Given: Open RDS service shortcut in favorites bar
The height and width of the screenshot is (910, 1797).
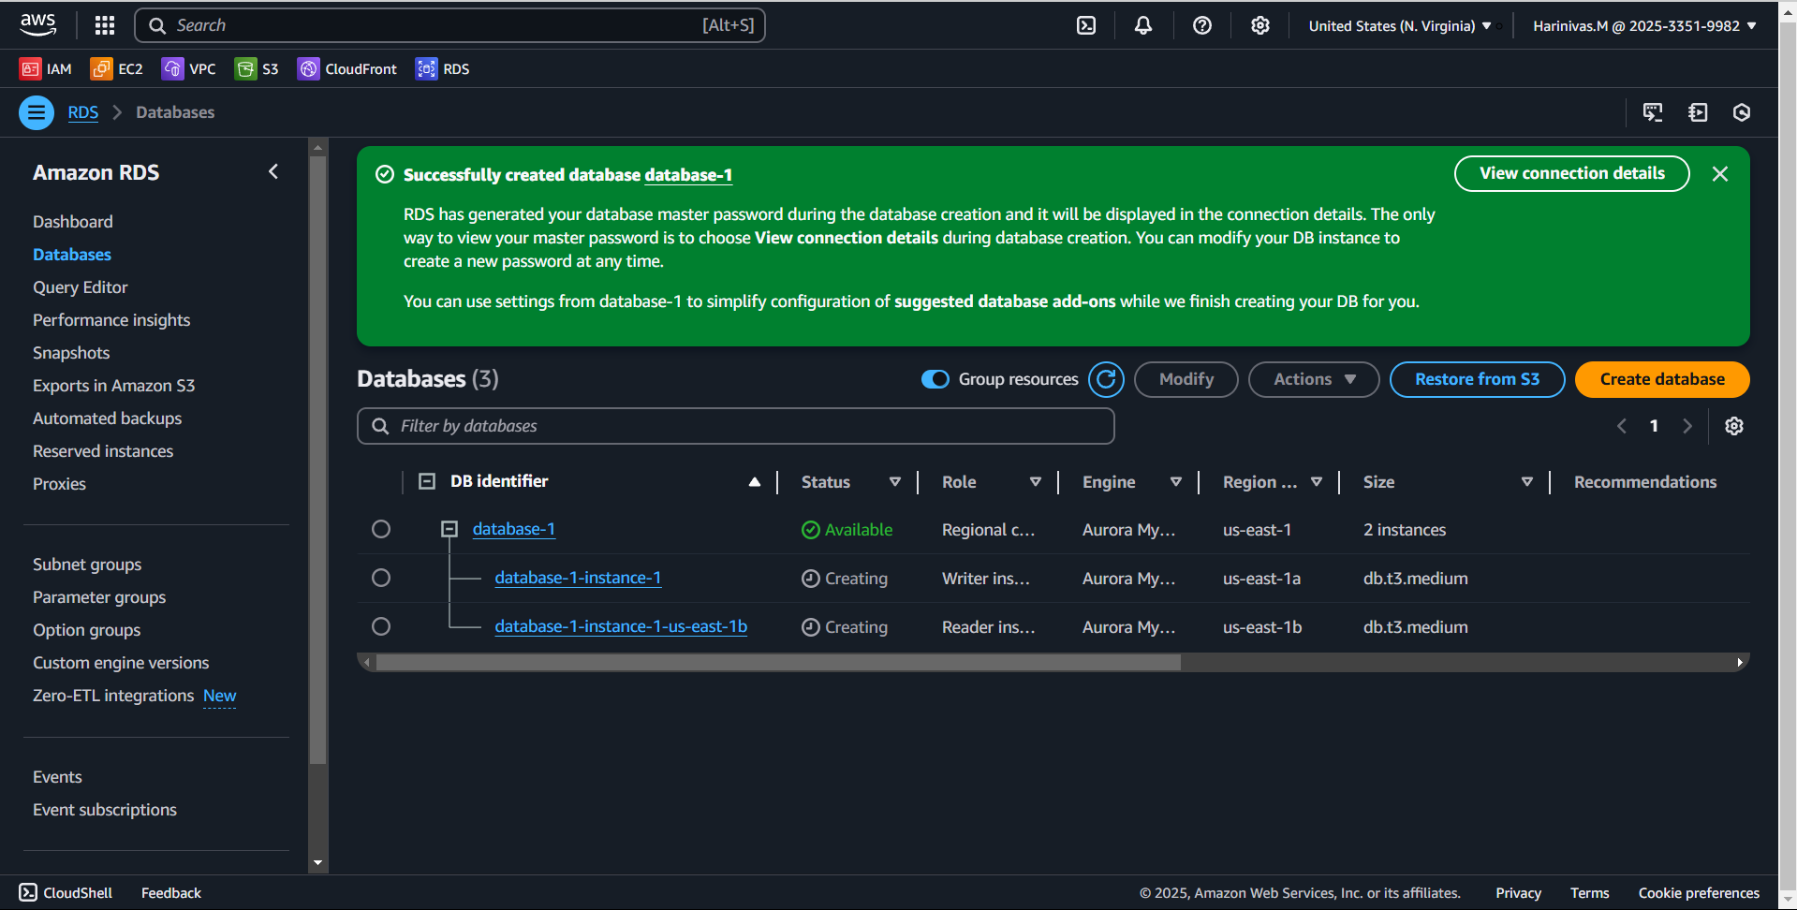Looking at the screenshot, I should [443, 68].
